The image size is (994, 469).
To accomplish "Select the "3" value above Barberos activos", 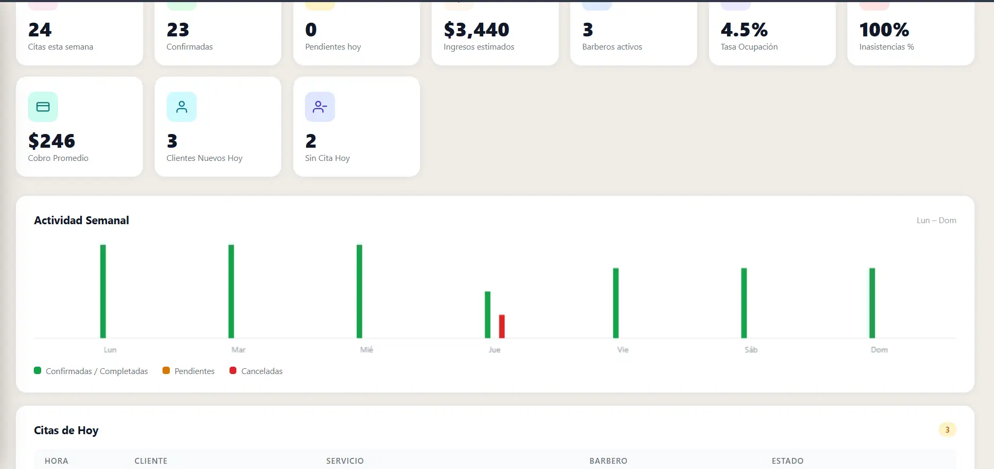I will pyautogui.click(x=588, y=30).
